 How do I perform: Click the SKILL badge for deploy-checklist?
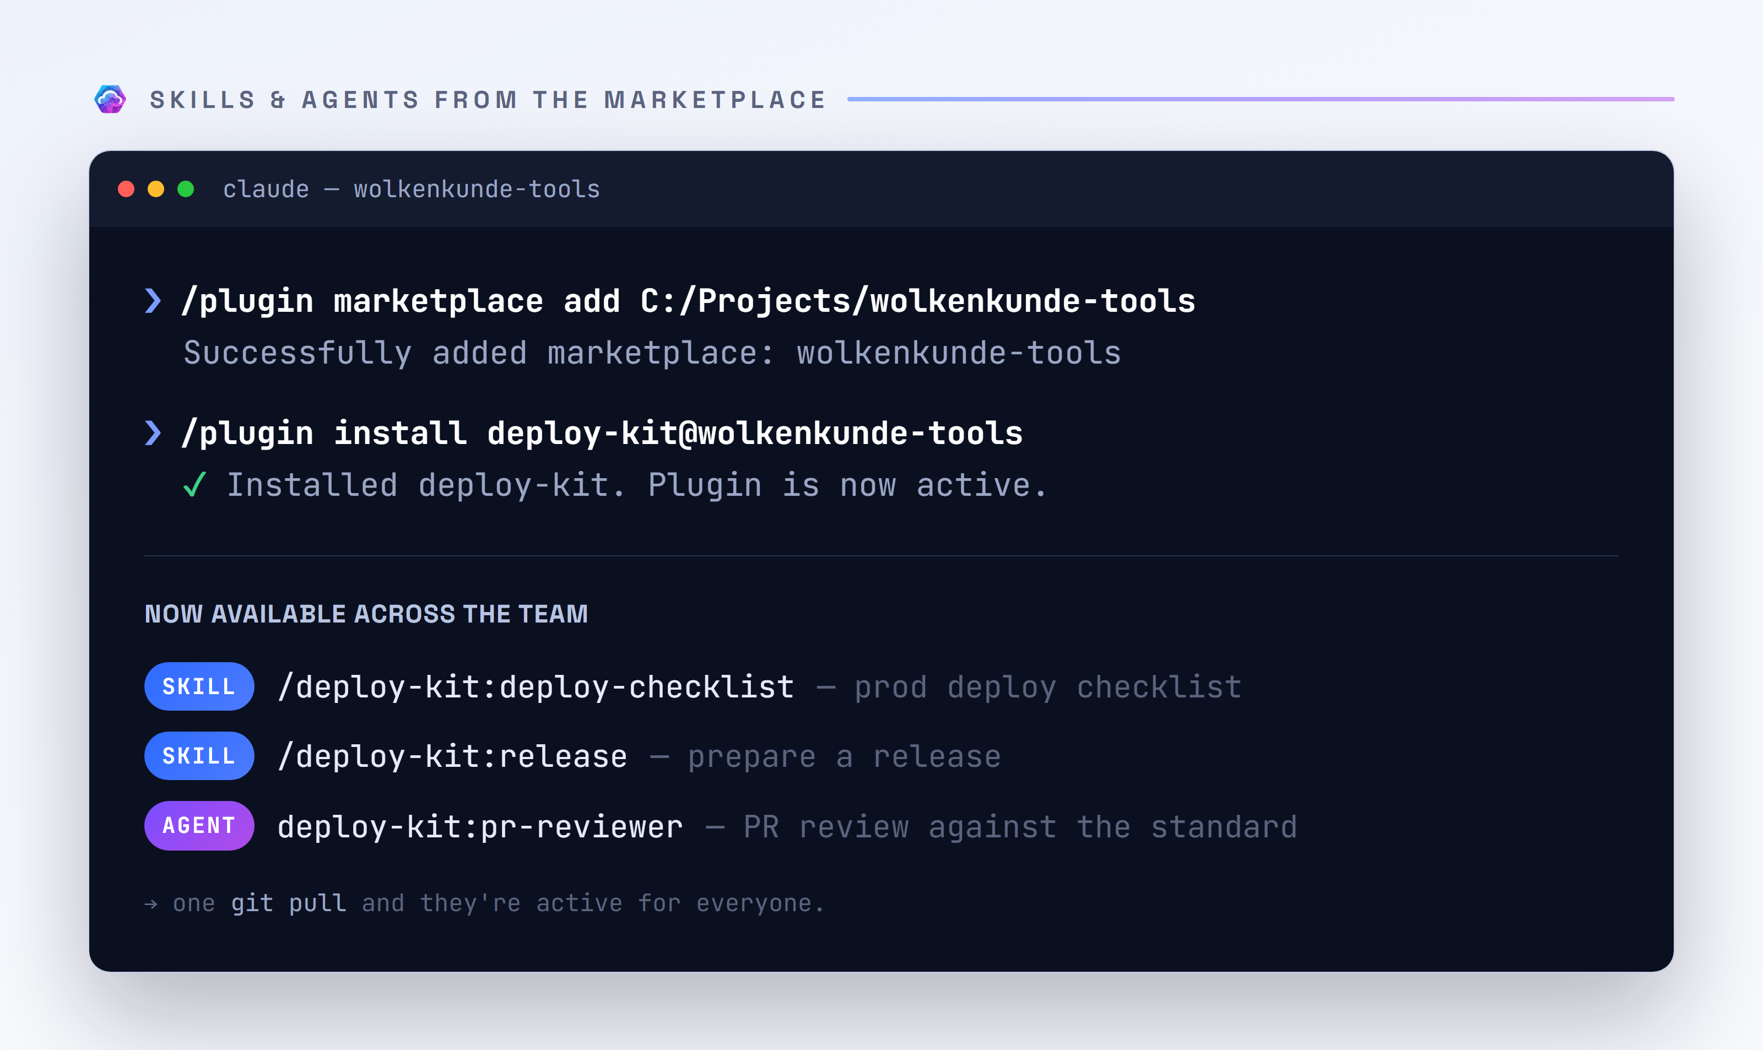coord(199,686)
